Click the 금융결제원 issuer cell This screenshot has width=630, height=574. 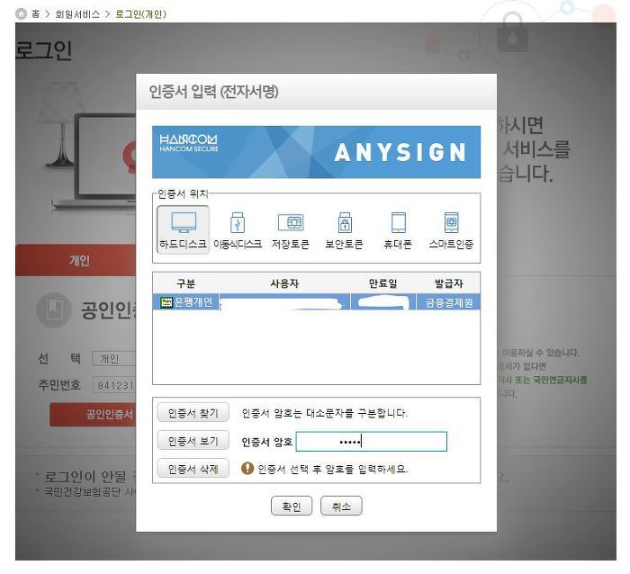(449, 302)
